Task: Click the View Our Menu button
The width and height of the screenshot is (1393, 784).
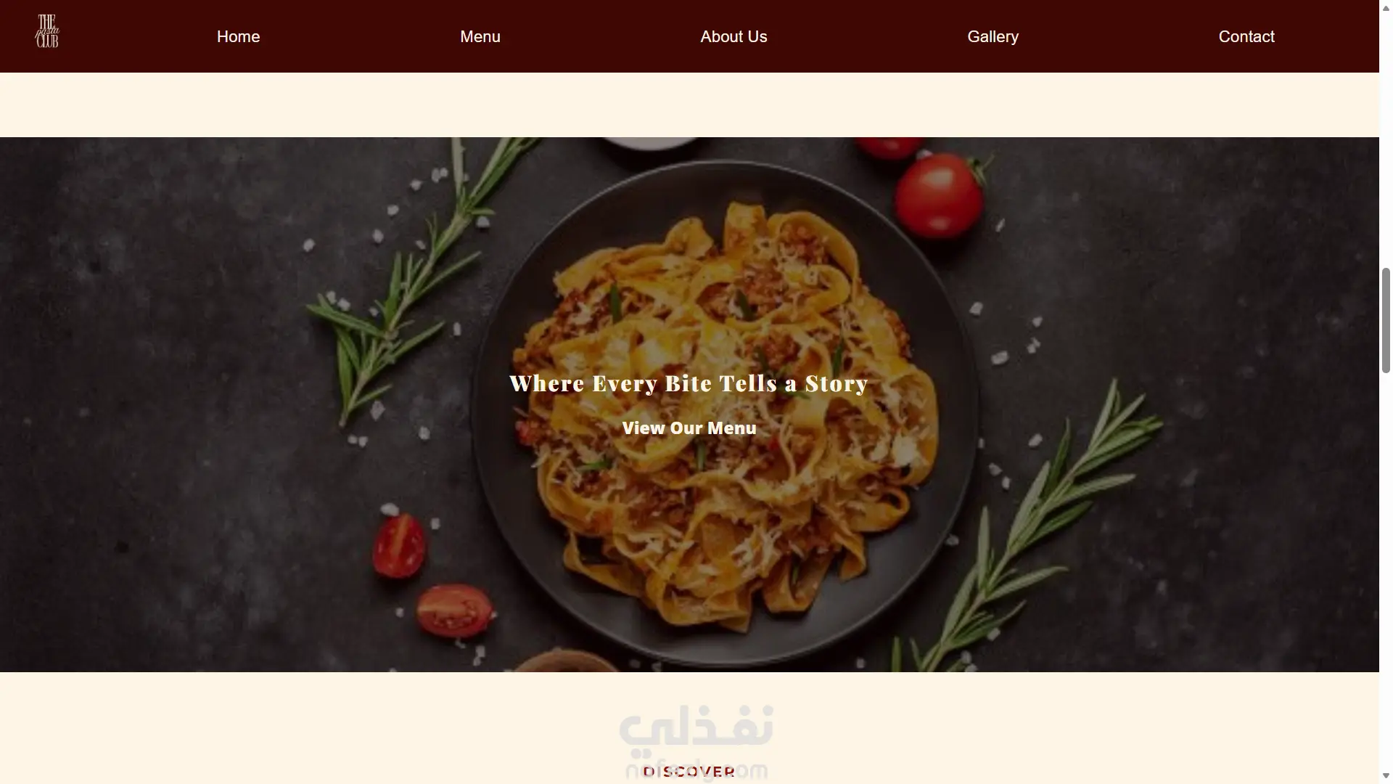Action: click(689, 428)
